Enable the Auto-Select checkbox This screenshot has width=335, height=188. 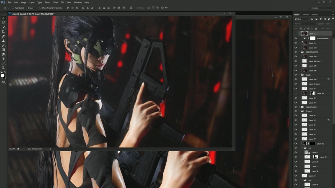point(13,8)
